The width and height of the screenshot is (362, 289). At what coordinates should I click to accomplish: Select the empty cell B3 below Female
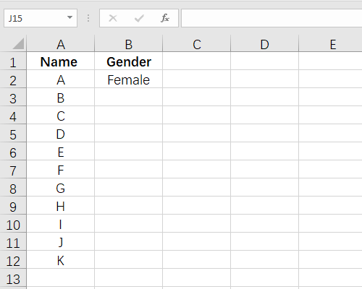click(129, 98)
